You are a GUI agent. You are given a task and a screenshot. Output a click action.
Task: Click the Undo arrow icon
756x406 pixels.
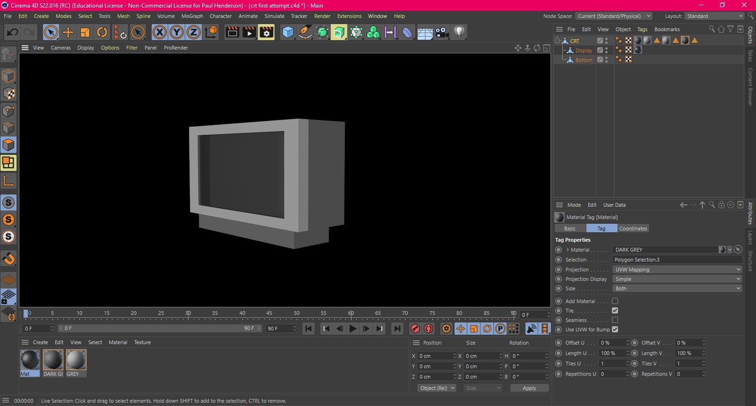coord(13,32)
